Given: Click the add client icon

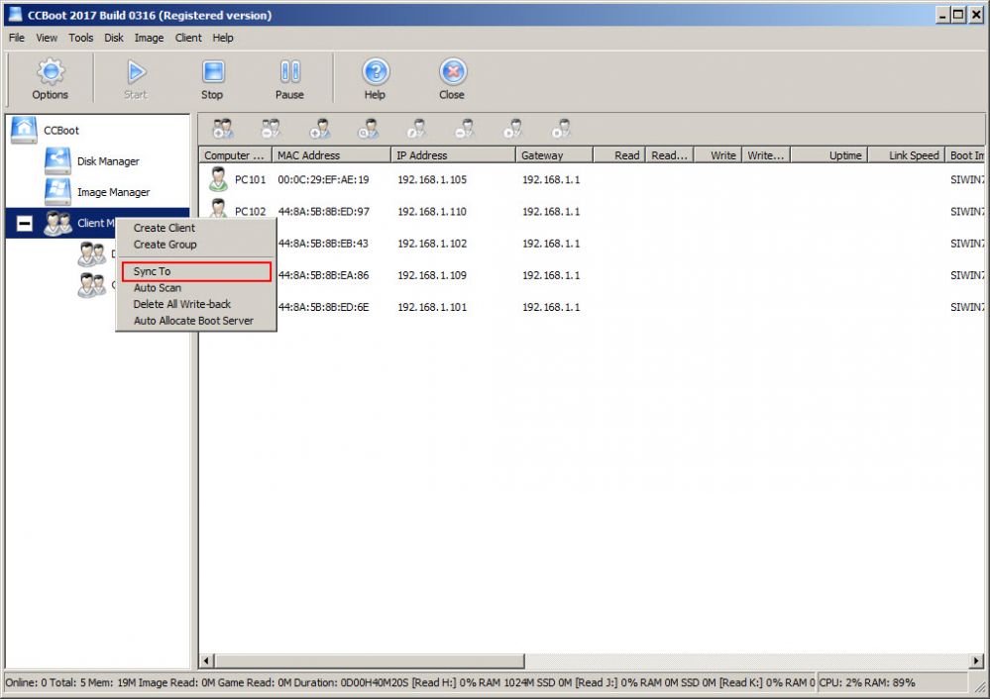Looking at the screenshot, I should click(319, 129).
